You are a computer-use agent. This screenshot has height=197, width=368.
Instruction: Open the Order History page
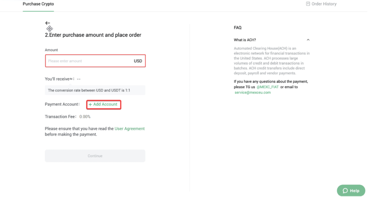pos(321,4)
